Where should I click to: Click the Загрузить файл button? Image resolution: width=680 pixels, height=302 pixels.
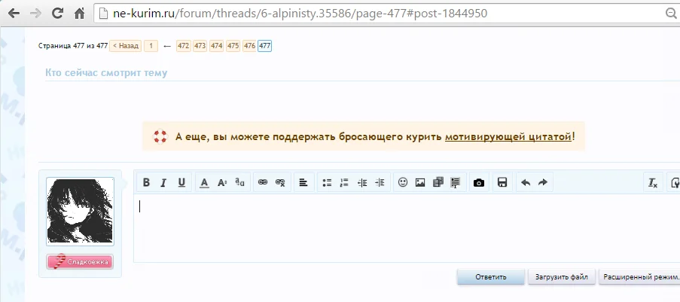[562, 277]
